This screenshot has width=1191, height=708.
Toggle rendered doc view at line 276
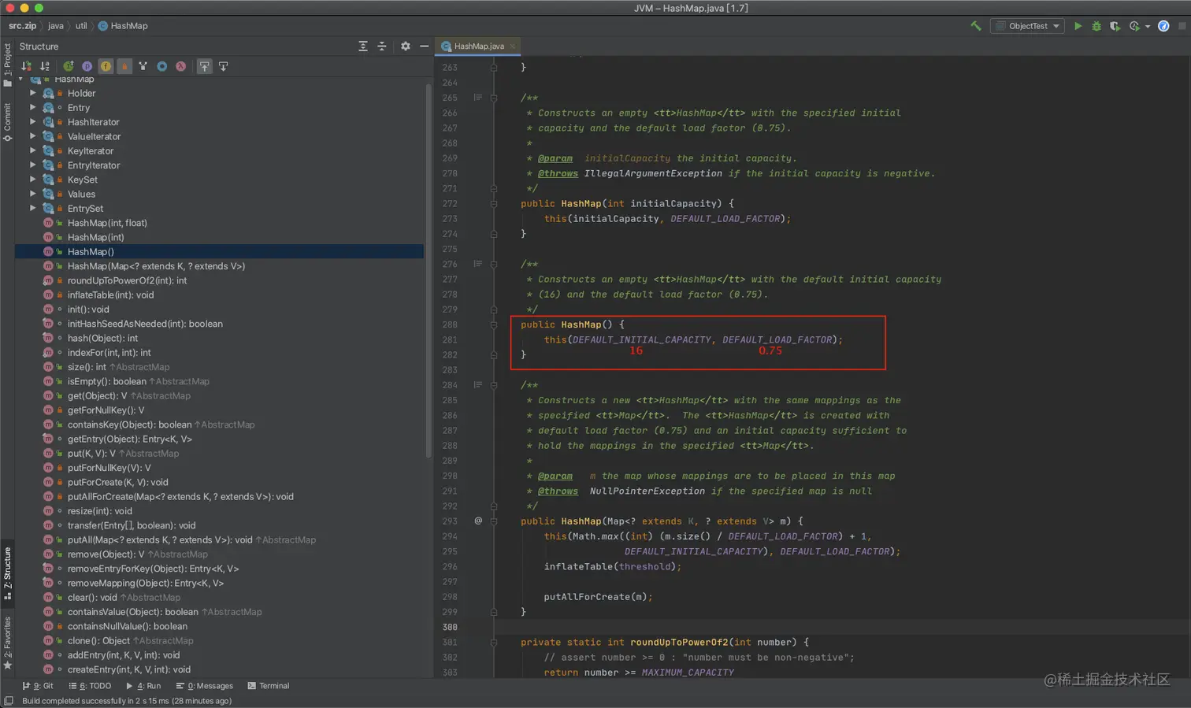coord(477,264)
